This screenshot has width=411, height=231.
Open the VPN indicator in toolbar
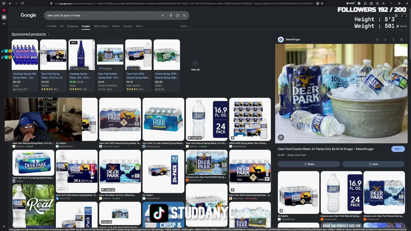[351, 3]
